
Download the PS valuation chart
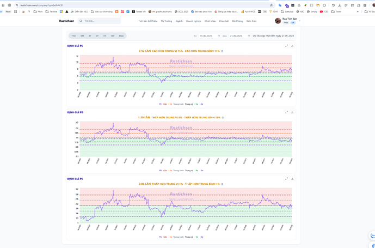coord(292,179)
